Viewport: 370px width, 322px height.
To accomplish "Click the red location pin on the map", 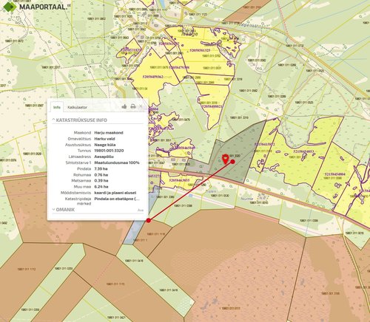I will pyautogui.click(x=225, y=159).
